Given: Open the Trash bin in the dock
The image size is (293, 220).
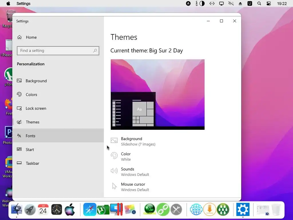Looking at the screenshot, I should 276,209.
